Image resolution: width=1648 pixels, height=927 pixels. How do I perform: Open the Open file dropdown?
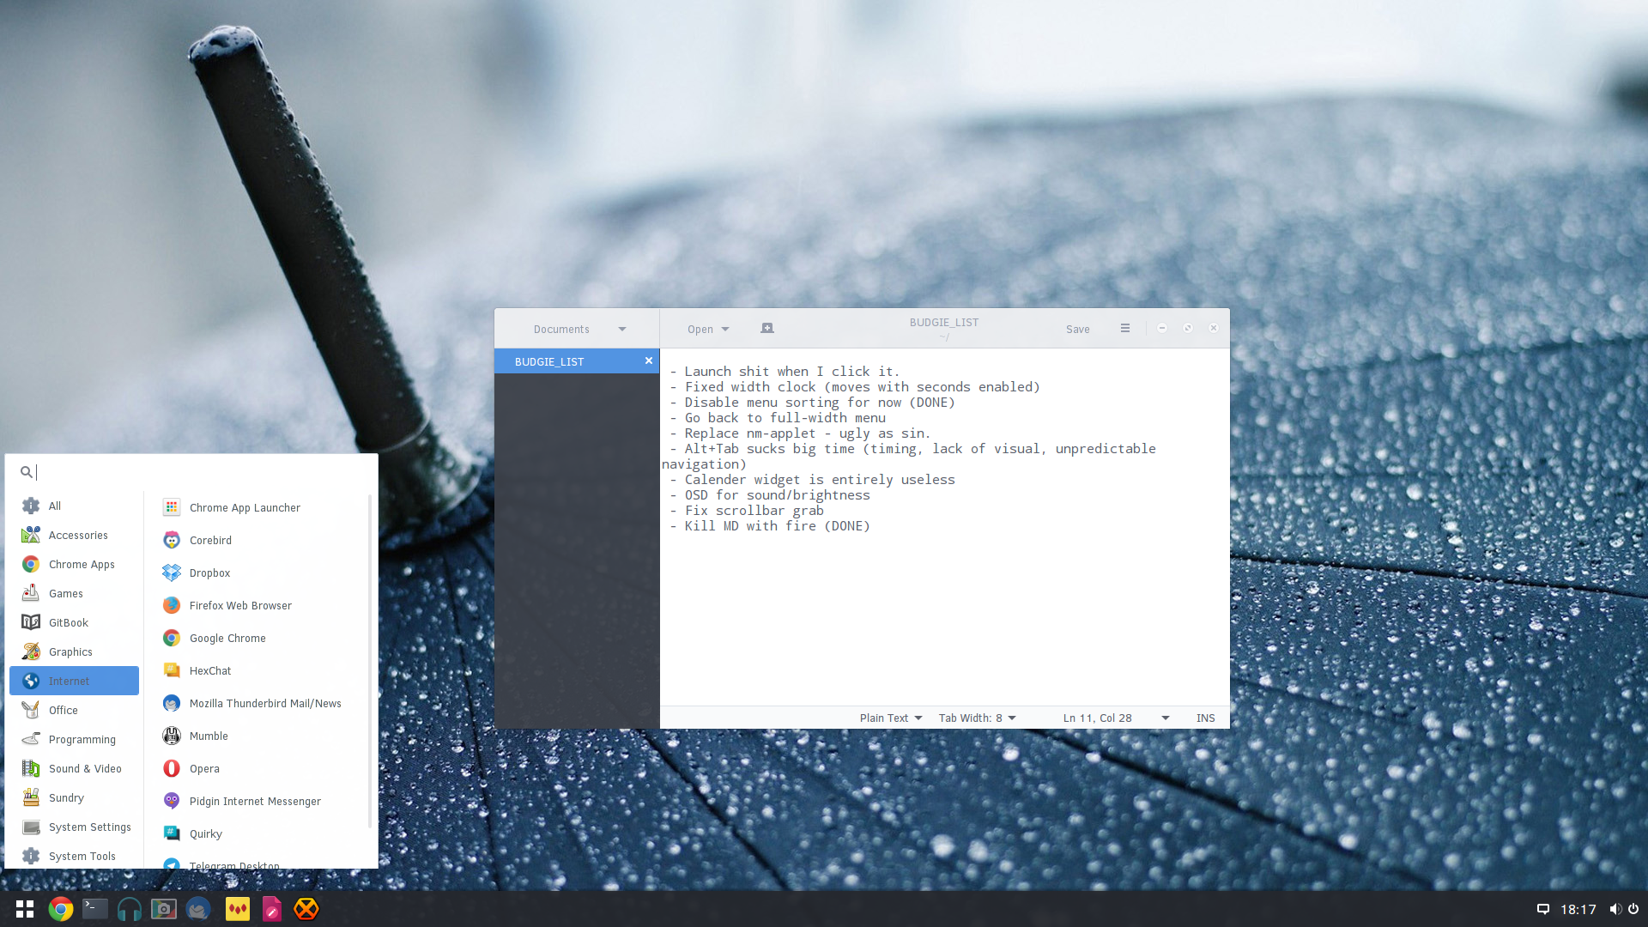point(708,329)
